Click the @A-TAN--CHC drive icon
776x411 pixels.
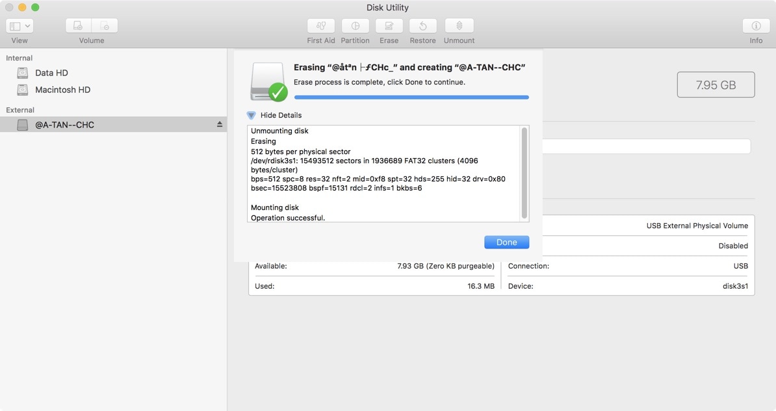[x=22, y=125]
